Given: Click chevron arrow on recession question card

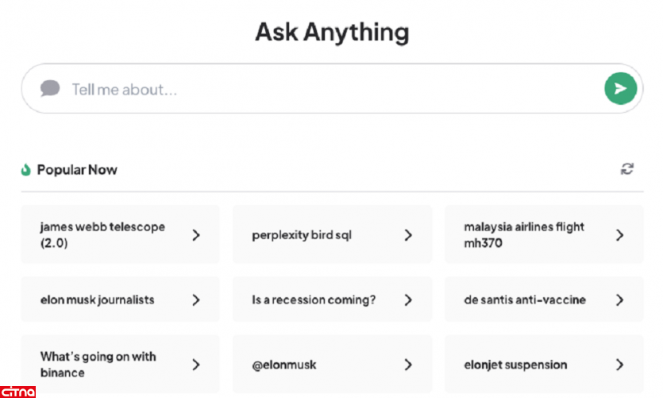Looking at the screenshot, I should tap(408, 299).
